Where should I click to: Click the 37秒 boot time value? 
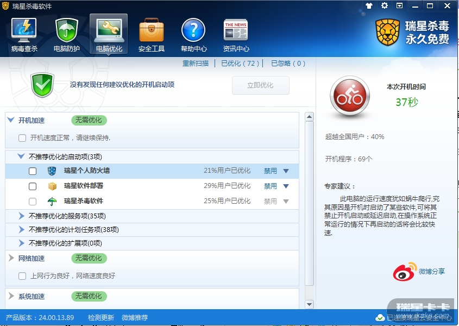[x=407, y=102]
